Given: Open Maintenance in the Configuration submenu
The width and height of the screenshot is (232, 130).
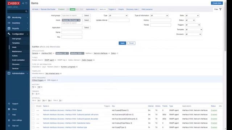Looking at the screenshot, I should [17, 51].
